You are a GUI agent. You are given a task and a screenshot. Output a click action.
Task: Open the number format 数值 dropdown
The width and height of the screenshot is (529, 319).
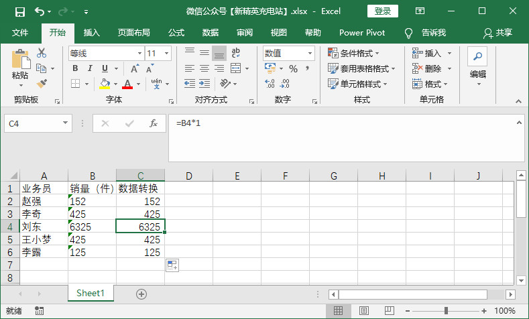tap(310, 54)
